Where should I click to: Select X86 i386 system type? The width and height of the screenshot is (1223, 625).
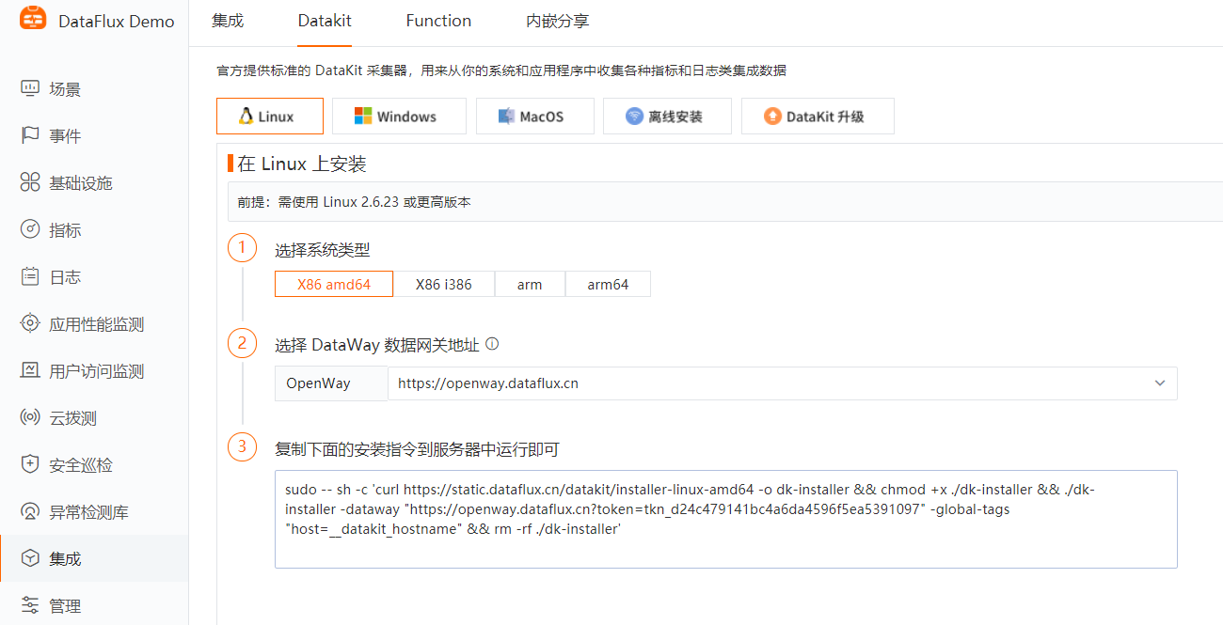click(444, 284)
